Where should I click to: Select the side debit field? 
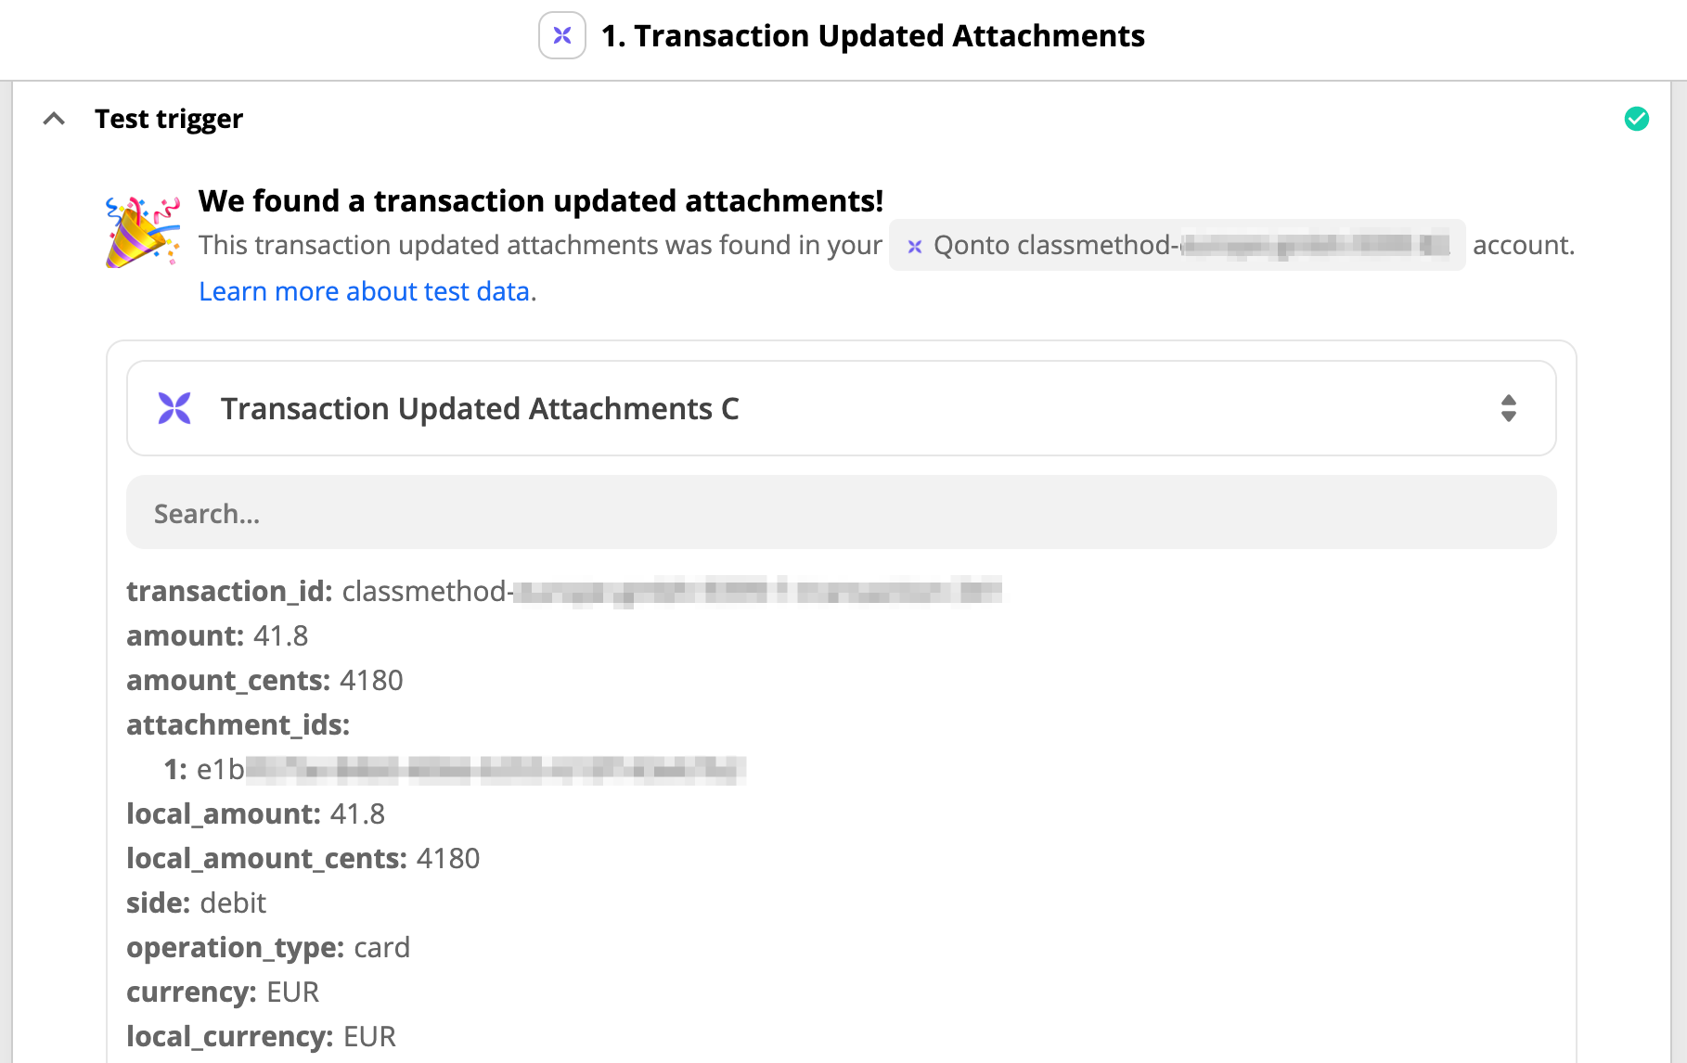point(196,903)
